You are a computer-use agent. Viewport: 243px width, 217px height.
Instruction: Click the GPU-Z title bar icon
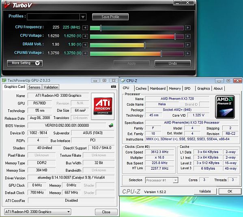(4, 80)
